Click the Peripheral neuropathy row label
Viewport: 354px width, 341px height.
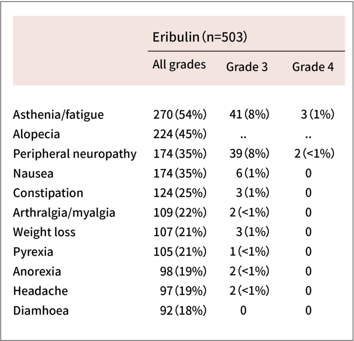(x=74, y=154)
